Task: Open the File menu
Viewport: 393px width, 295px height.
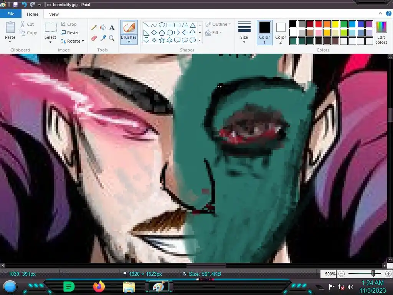Action: (11, 14)
